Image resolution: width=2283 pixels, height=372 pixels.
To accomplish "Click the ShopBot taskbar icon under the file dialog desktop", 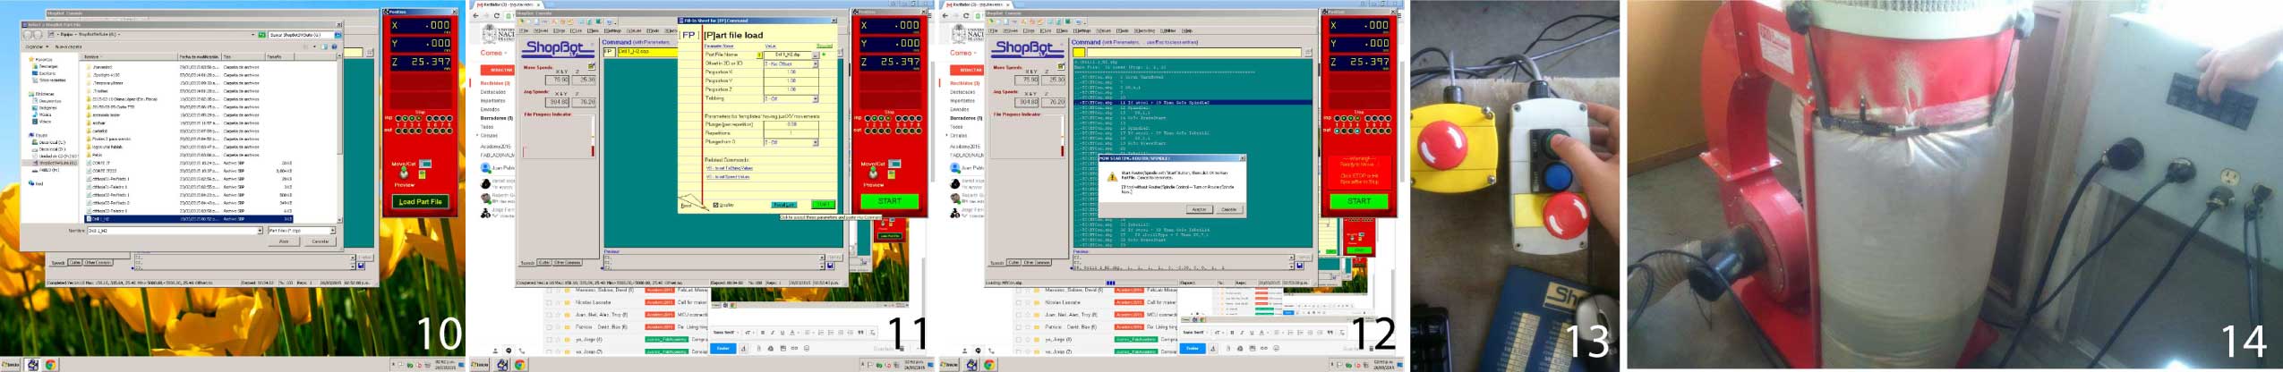I will click(x=32, y=365).
